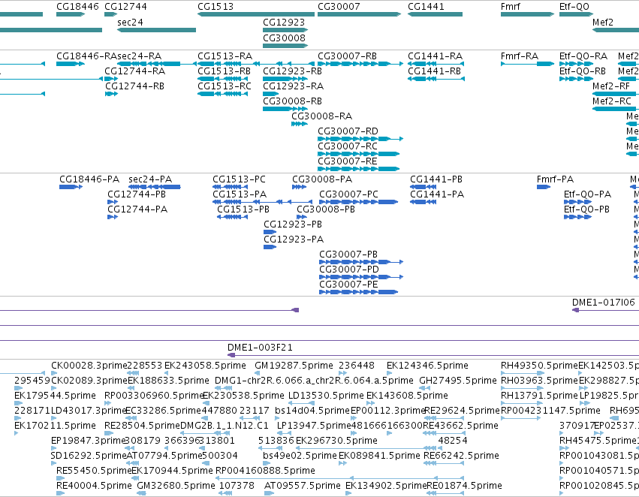The width and height of the screenshot is (639, 497).
Task: Select the Mef2 gene label
Action: [x=603, y=23]
